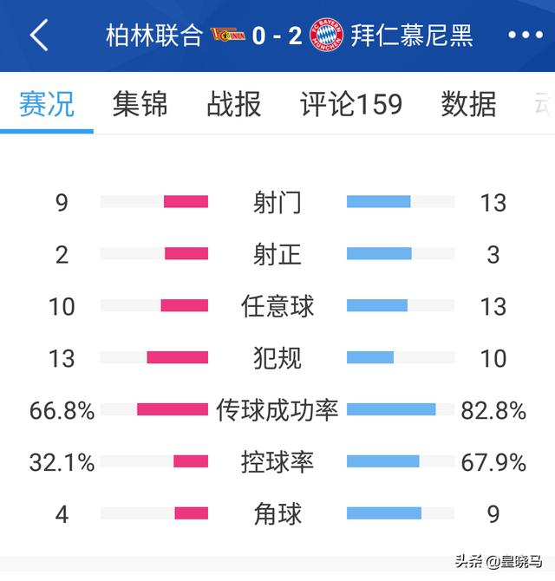Tap the back arrow icon
Viewport: 555px width, 581px height.
coord(39,36)
